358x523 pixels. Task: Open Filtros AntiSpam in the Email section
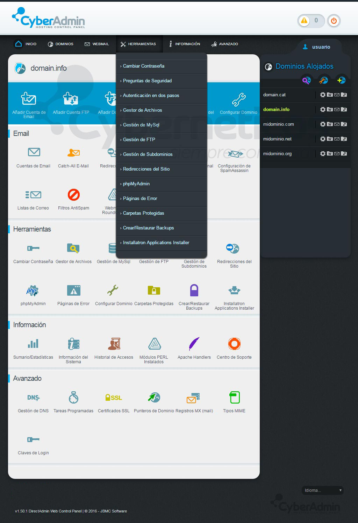point(73,195)
